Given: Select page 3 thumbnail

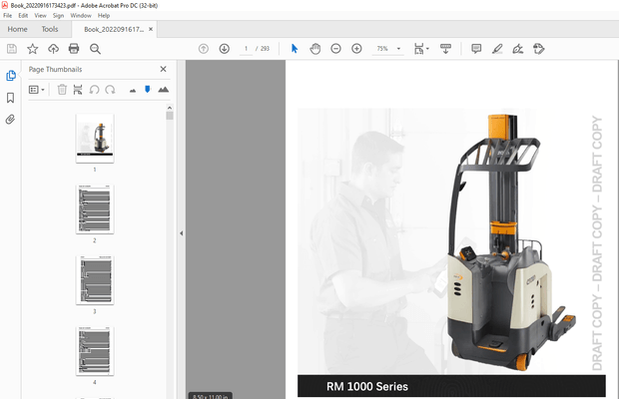Looking at the screenshot, I should click(x=95, y=280).
